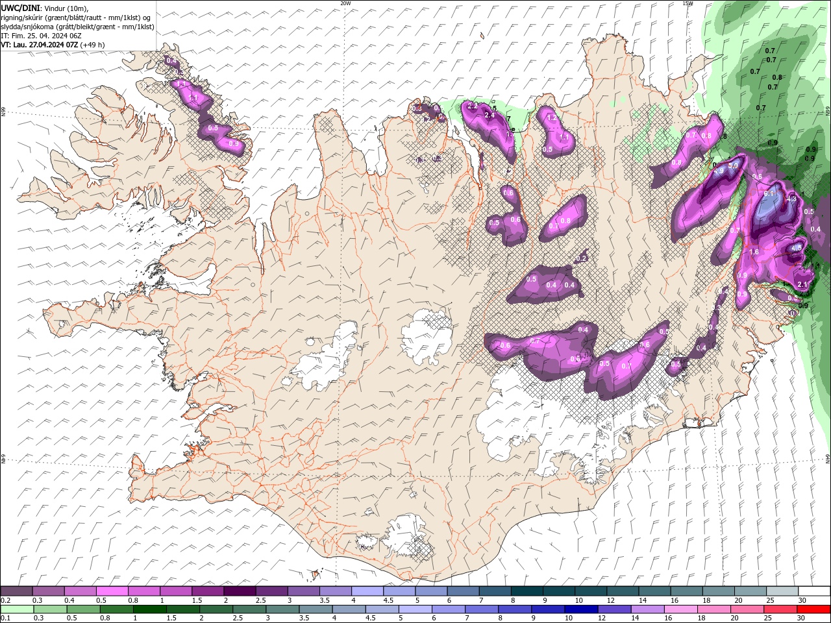Click the palest green 0.1–0.3 rain legend swatch
This screenshot has height=623, width=831.
click(17, 609)
